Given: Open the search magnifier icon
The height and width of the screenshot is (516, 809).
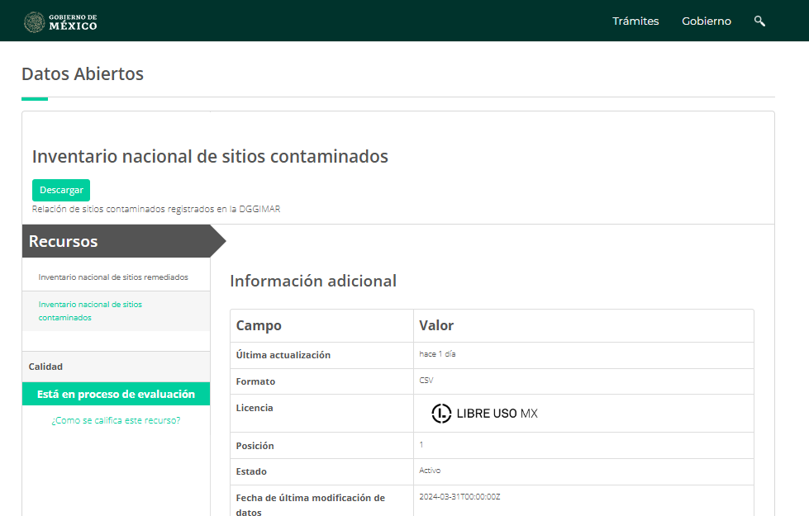Looking at the screenshot, I should click(759, 21).
